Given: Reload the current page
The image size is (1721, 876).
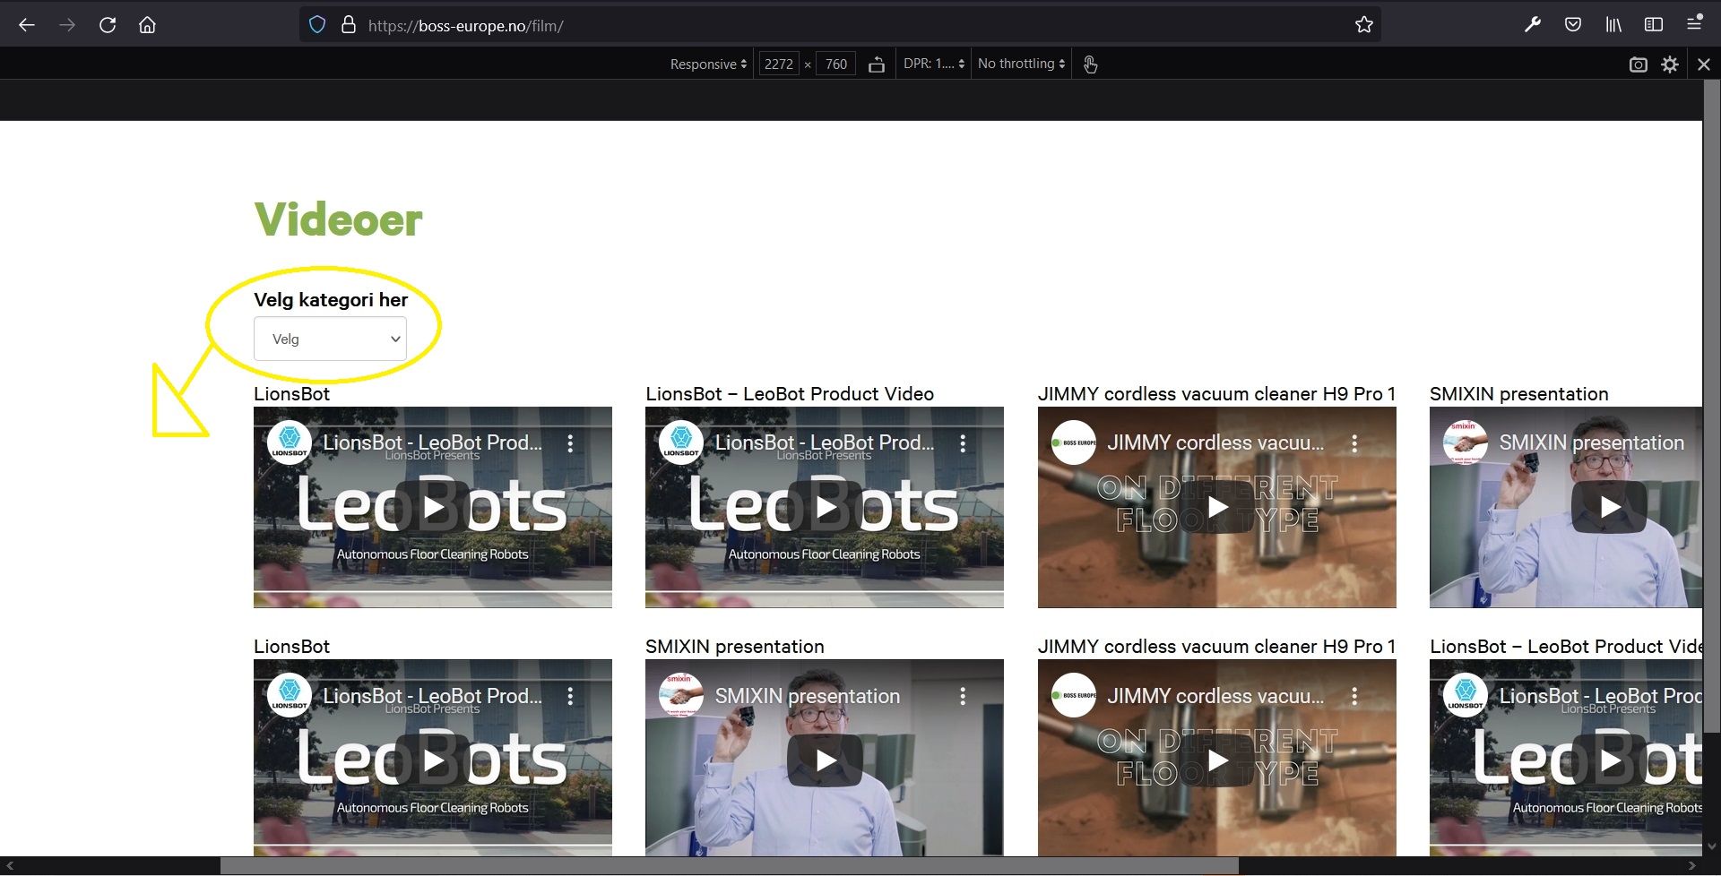Looking at the screenshot, I should (108, 25).
